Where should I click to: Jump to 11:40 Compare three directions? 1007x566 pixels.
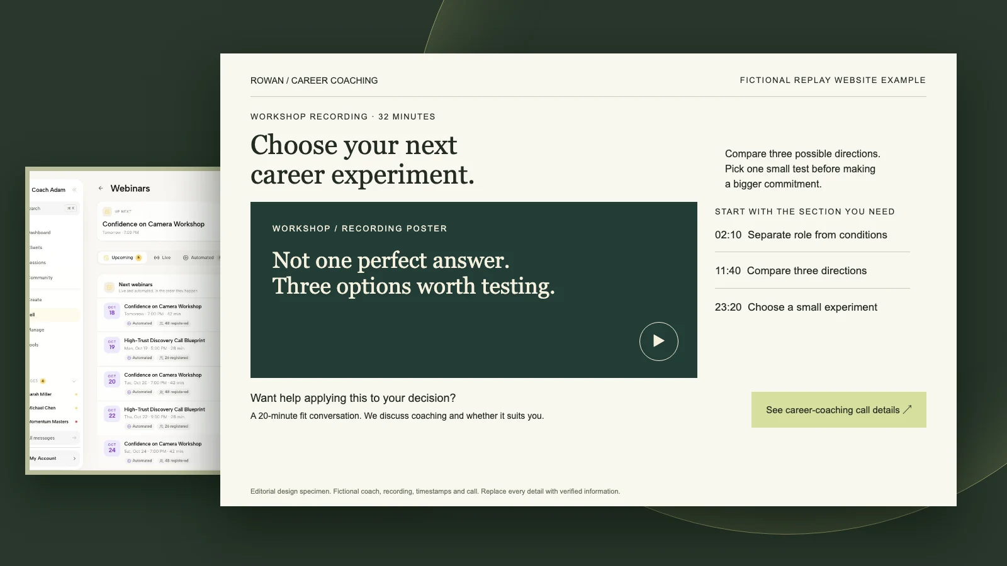pos(790,270)
